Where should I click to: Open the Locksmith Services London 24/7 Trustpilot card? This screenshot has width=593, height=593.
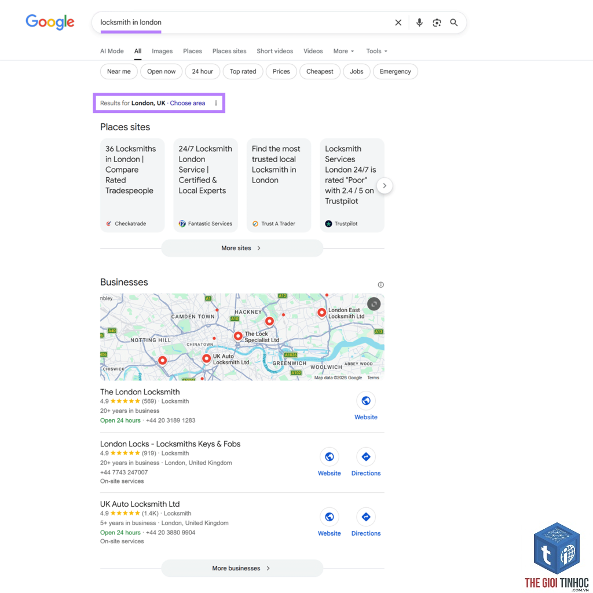(x=352, y=185)
